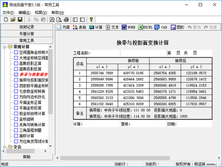The height and width of the screenshot is (167, 222).
Task: Click the main view scroll-left arrow
Action: [58, 158]
